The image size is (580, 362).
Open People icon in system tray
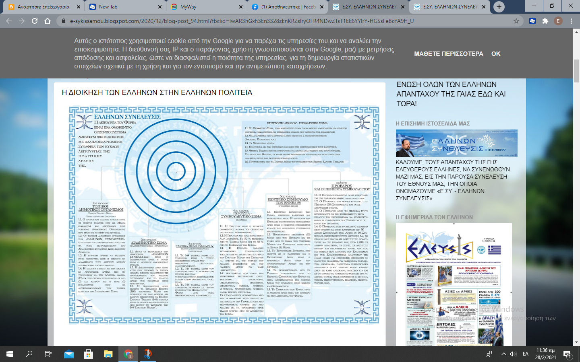(489, 354)
